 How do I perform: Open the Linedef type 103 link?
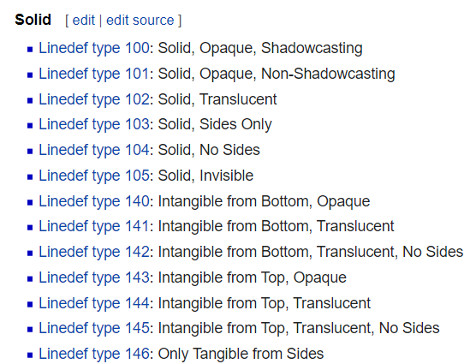[x=94, y=124]
